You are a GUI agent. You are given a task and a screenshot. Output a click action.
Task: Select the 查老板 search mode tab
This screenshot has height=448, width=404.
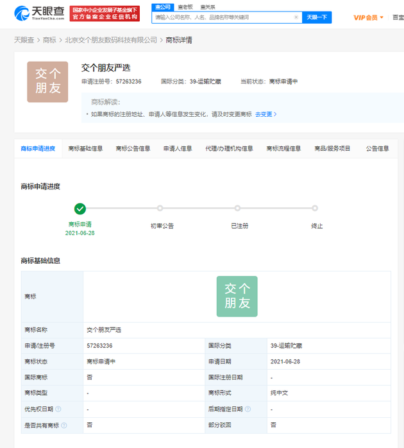click(x=185, y=6)
